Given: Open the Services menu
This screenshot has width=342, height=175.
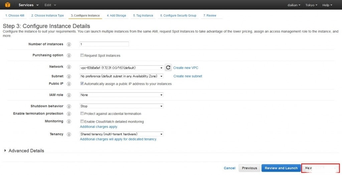Looking at the screenshot, I should pos(28,5).
